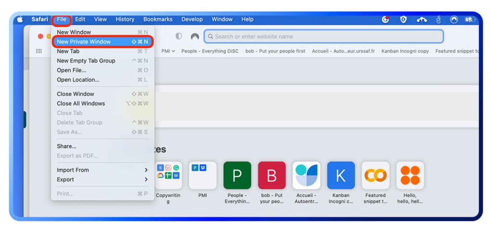Screen dimensions: 492x233
Task: Choose New Empty Tab Group
Action: click(86, 61)
